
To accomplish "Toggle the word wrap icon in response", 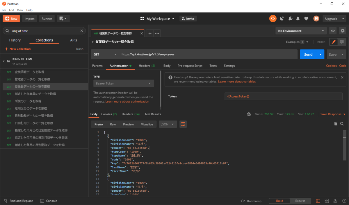I will pos(183,124).
